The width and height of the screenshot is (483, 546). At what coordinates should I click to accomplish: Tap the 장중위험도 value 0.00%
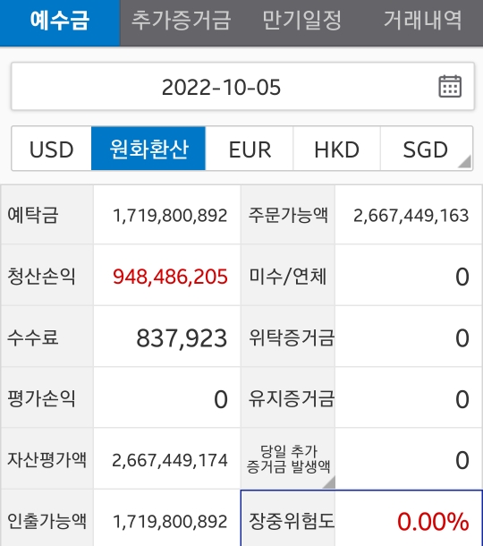[x=433, y=521]
